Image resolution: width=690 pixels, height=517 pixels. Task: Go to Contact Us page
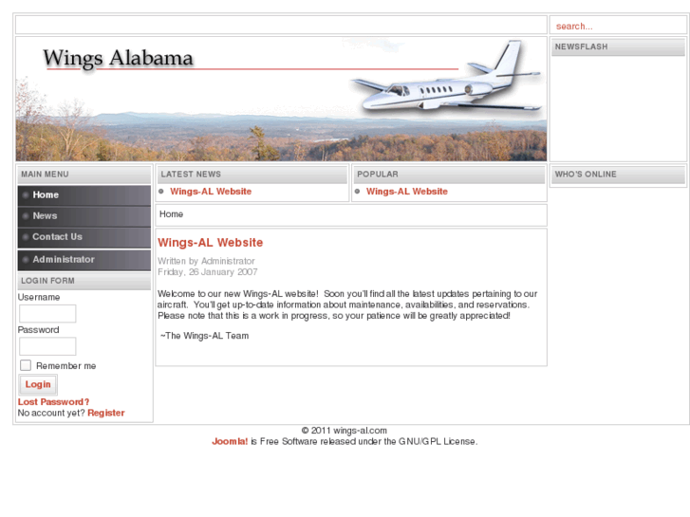coord(84,237)
